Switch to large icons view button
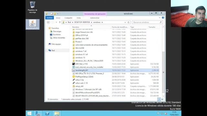This screenshot has height=116, width=207. click(162, 99)
